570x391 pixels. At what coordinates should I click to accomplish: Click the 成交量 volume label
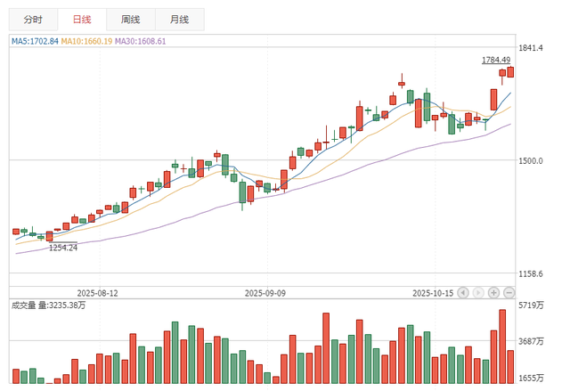click(25, 305)
